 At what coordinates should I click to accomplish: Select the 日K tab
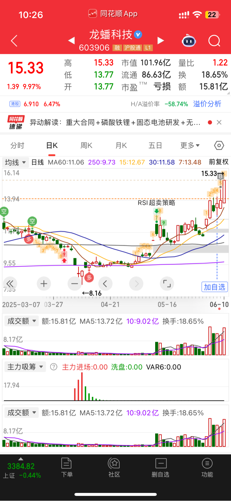click(52, 146)
